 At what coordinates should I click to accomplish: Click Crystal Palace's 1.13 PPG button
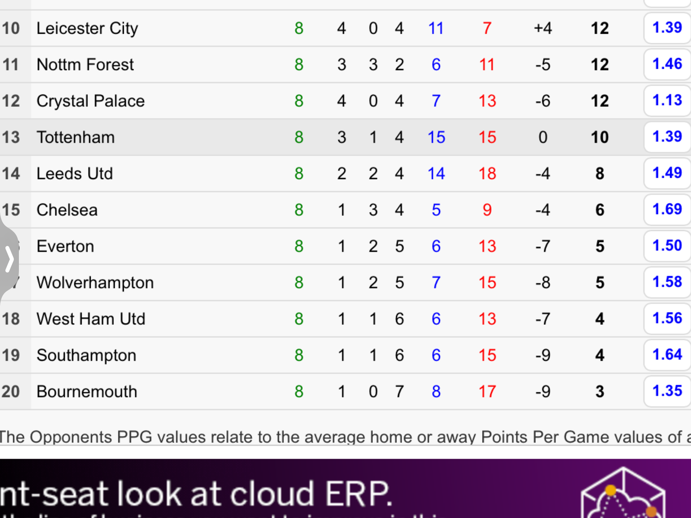click(667, 101)
